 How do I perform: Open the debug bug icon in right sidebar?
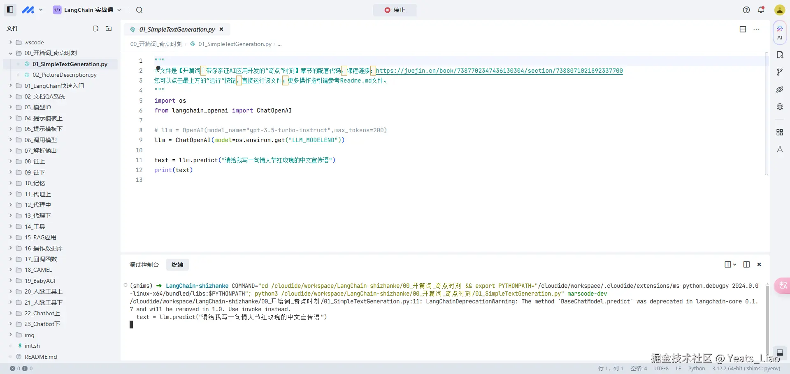tap(780, 107)
